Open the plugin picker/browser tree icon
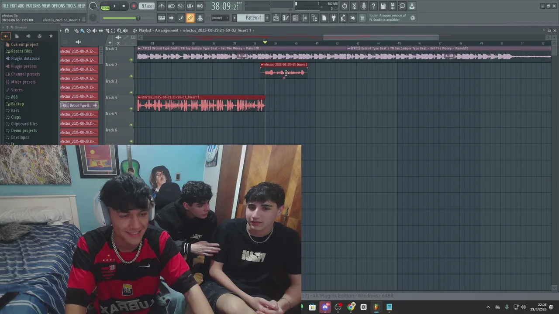This screenshot has width=559, height=314. tap(314, 18)
